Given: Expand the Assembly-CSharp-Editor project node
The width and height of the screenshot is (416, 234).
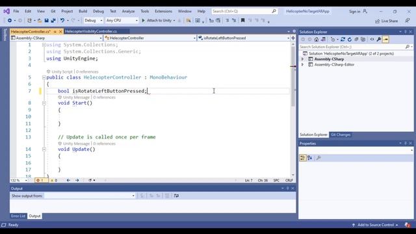Looking at the screenshot, I should tap(302, 64).
